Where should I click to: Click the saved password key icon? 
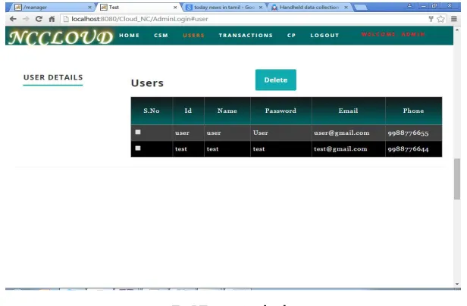click(x=431, y=19)
